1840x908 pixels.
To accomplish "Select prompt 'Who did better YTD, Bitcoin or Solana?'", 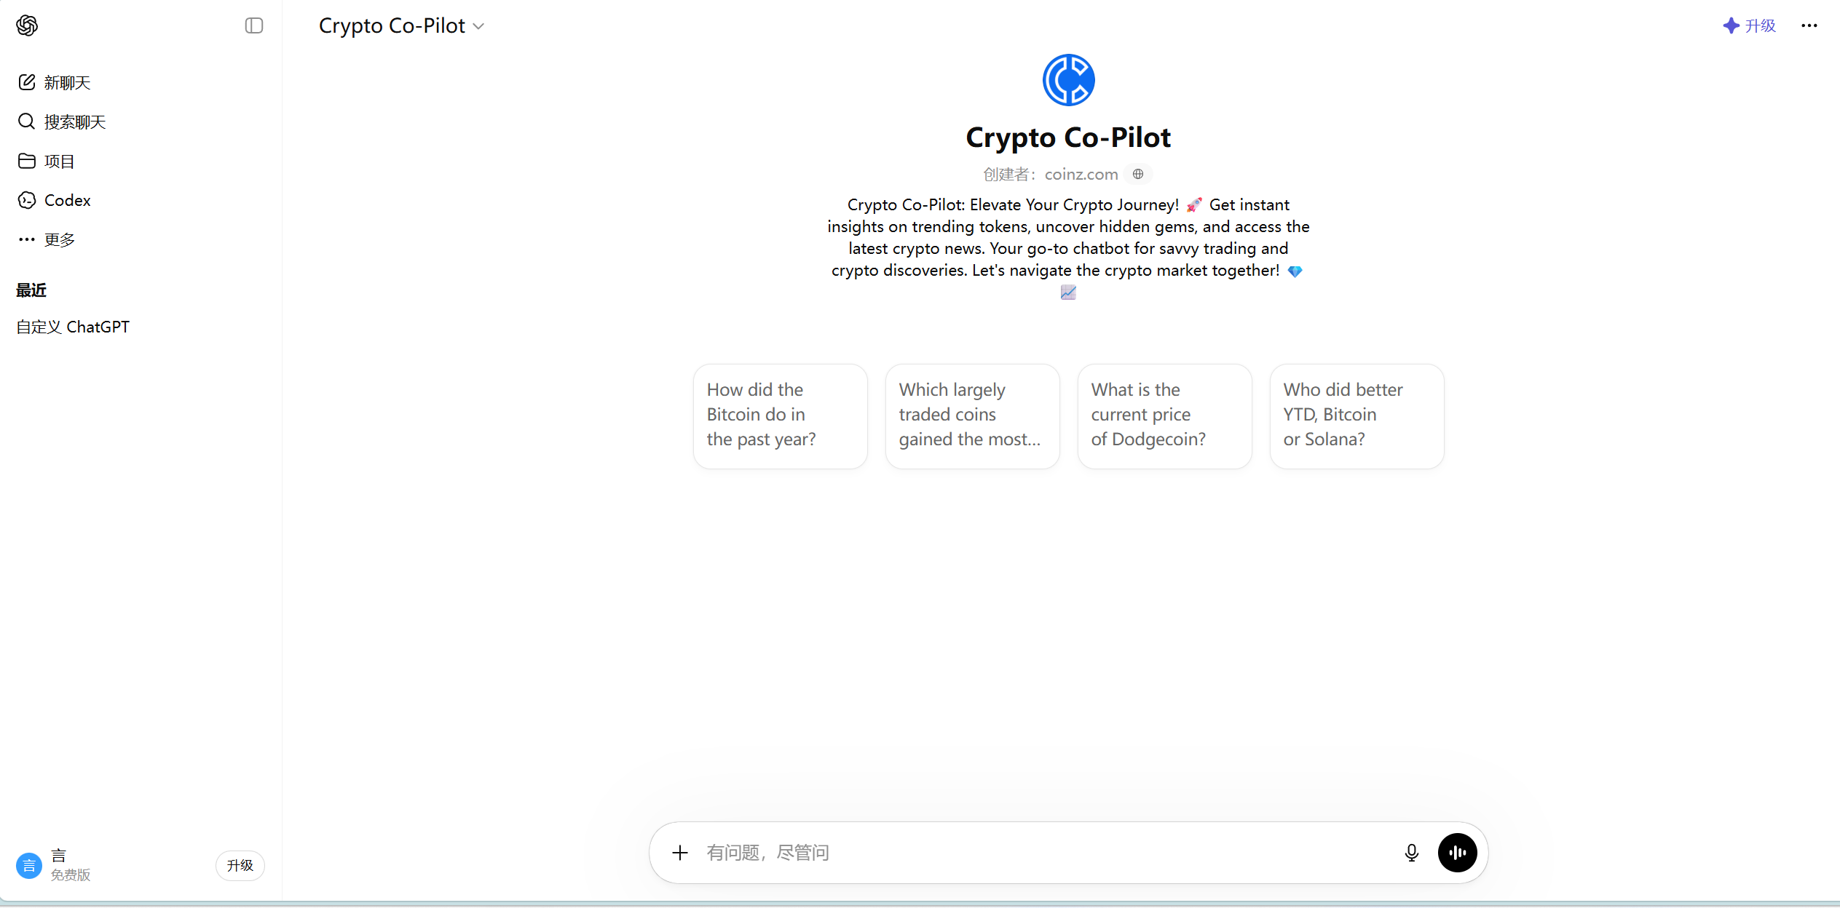I will 1357,416.
